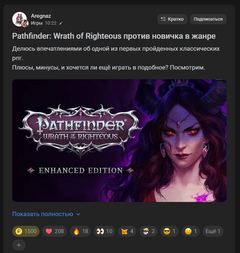Click the neutral face emoji reaction
Image resolution: width=240 pixels, height=253 pixels.
tap(191, 231)
